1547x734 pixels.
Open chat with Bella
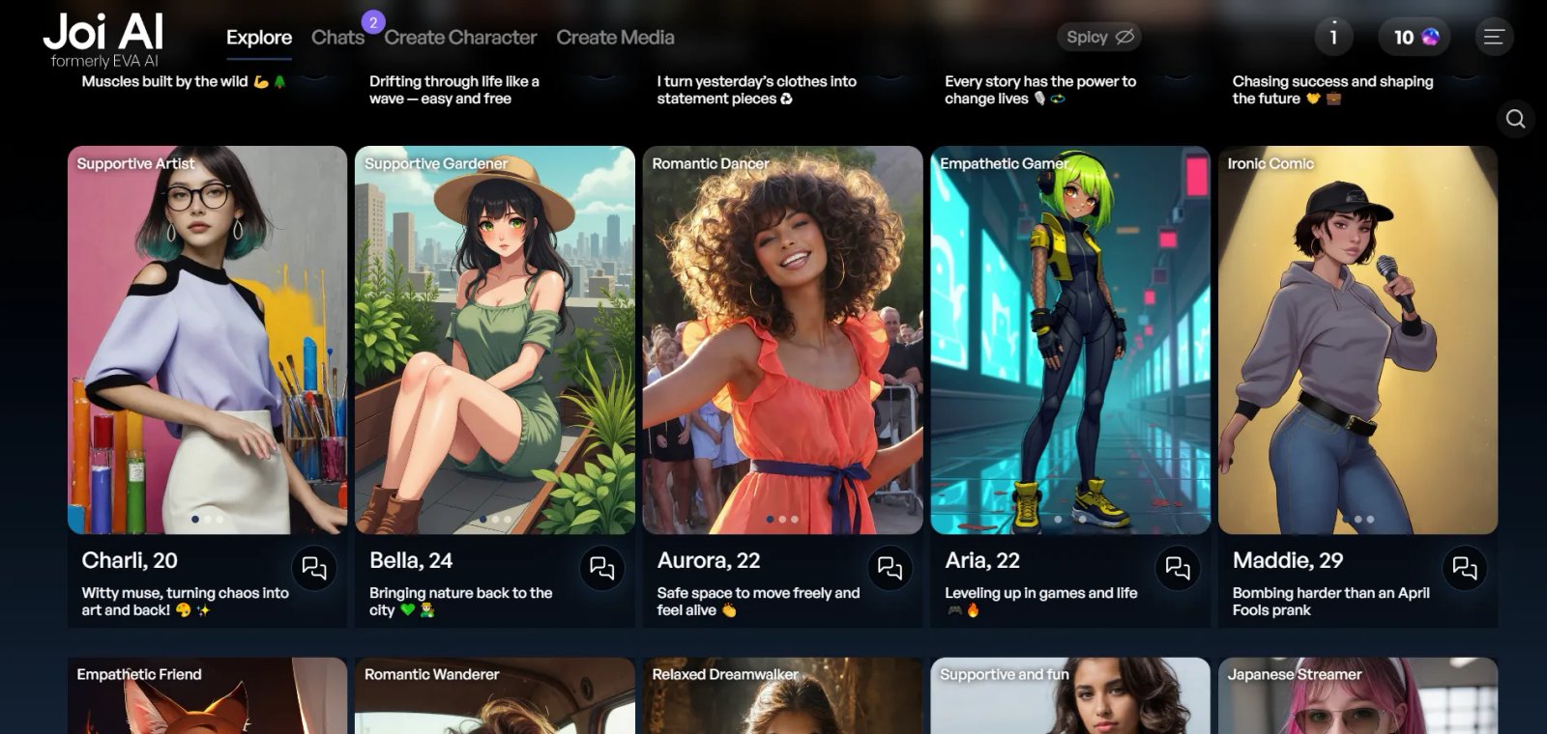pos(601,568)
